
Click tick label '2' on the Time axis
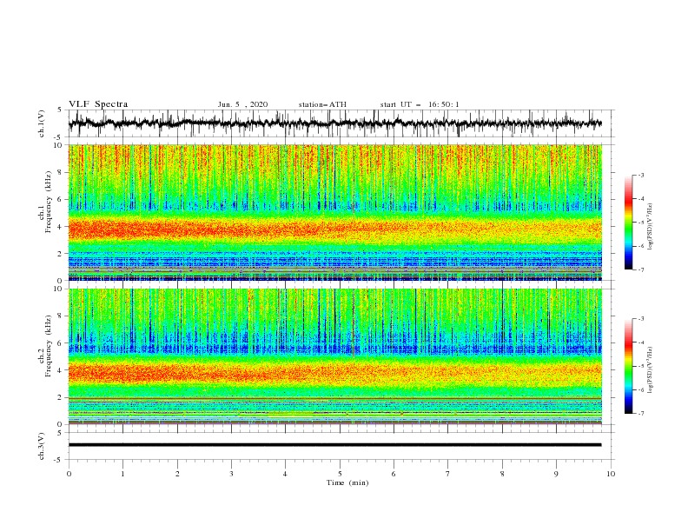[177, 474]
